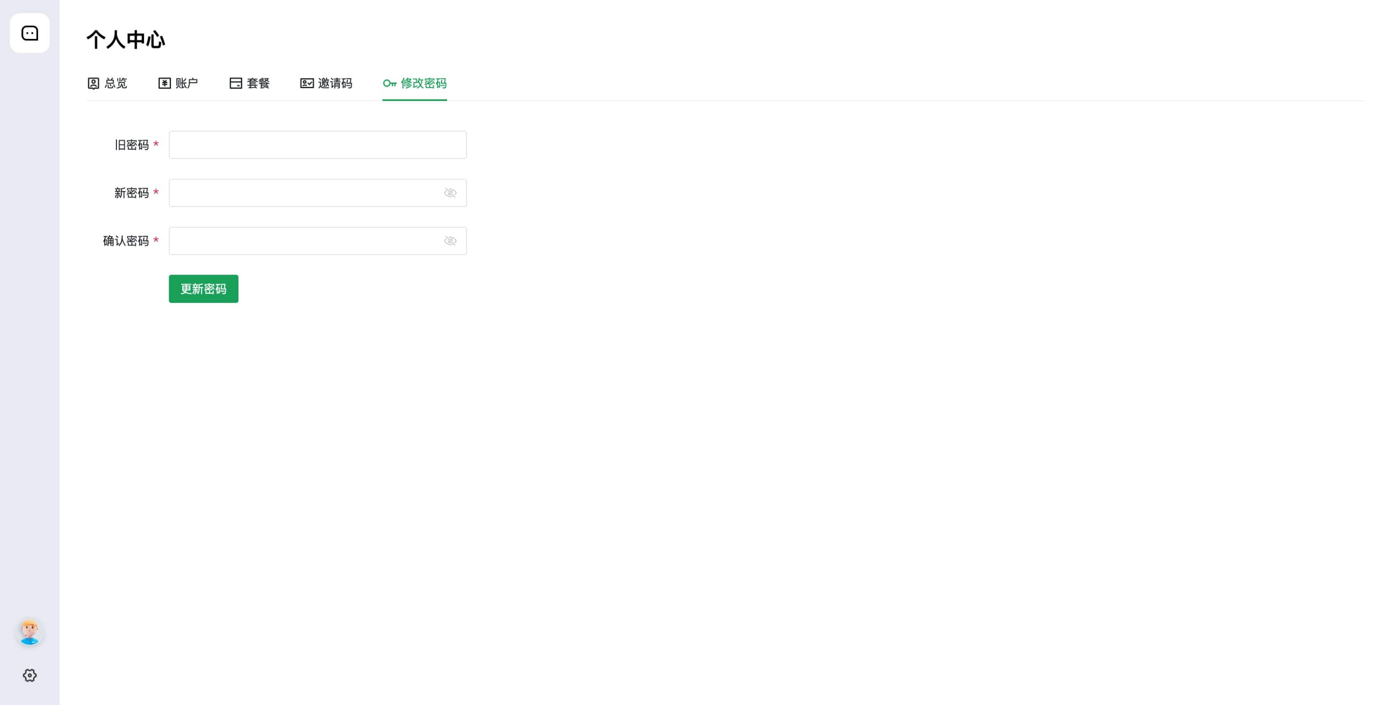Select the 修改密码 tab label
The width and height of the screenshot is (1391, 705).
click(x=423, y=83)
